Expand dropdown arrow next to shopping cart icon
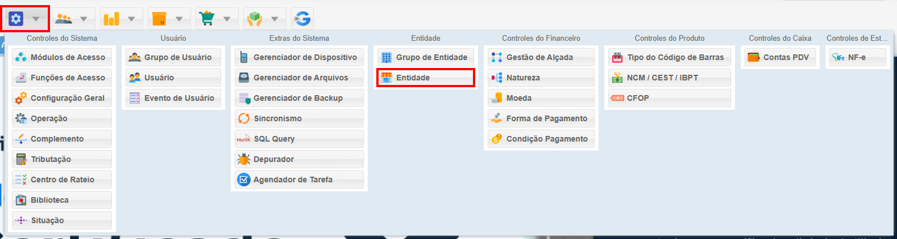Screen dimensions: 897x239 [x=227, y=19]
